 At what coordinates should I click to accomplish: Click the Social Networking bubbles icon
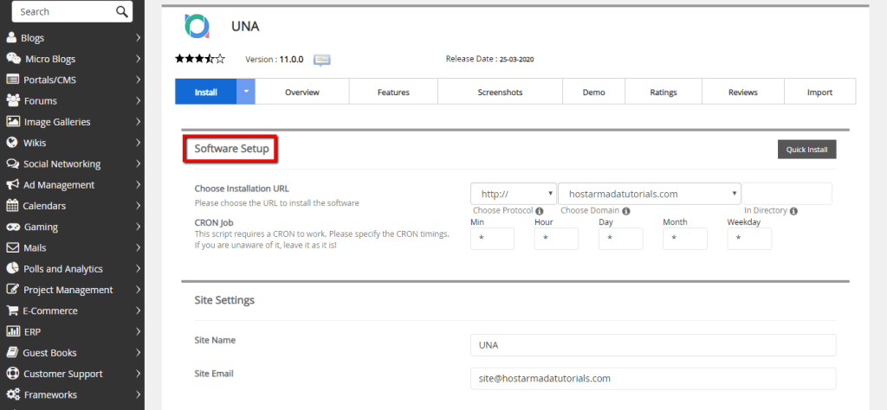tap(12, 163)
